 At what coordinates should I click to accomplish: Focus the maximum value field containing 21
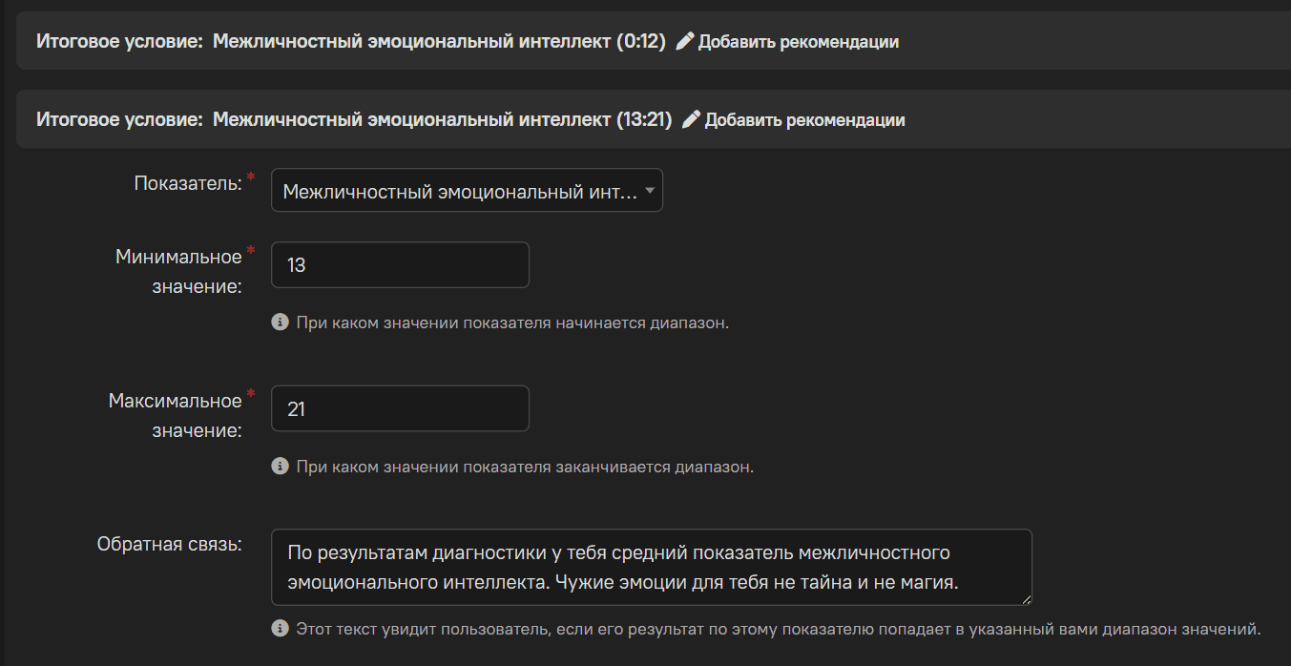coord(400,408)
